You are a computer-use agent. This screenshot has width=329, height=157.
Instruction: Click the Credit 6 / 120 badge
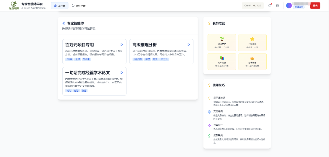coord(253,6)
